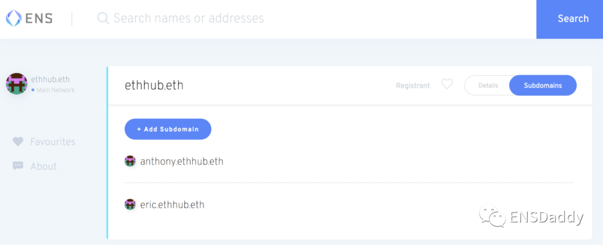Open the eric.ethhub.eth subdomain
603x245 pixels.
pos(172,205)
